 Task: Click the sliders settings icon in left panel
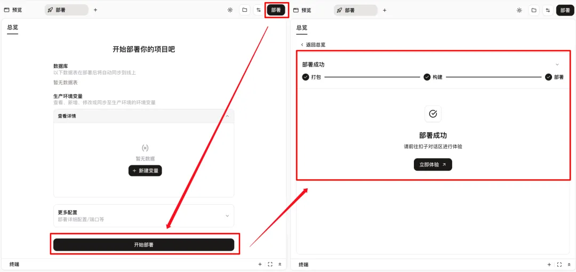[x=259, y=10]
